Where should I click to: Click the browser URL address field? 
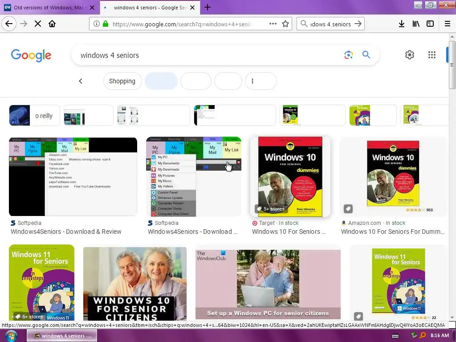tap(183, 24)
